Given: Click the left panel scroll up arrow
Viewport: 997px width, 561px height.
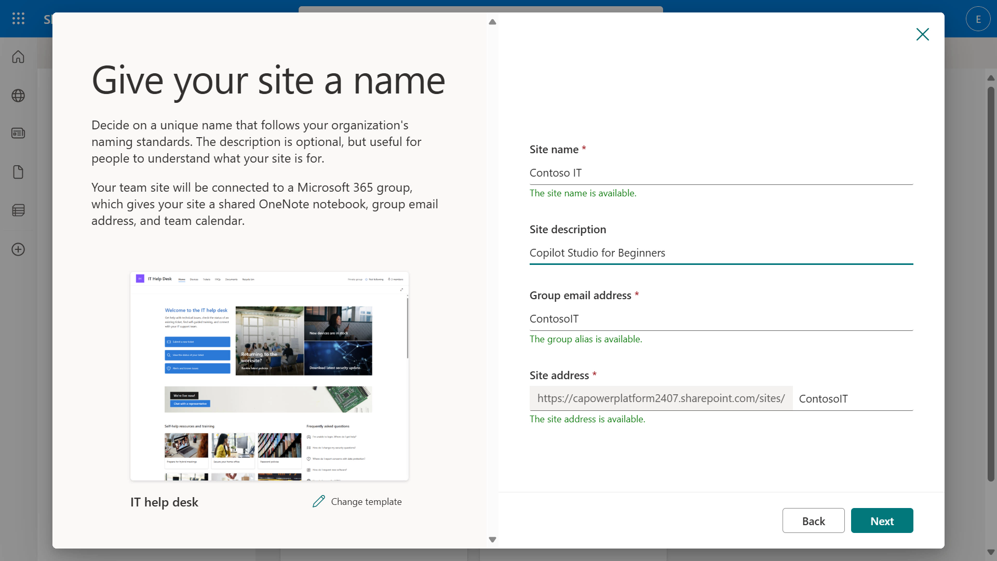Looking at the screenshot, I should click(x=492, y=22).
